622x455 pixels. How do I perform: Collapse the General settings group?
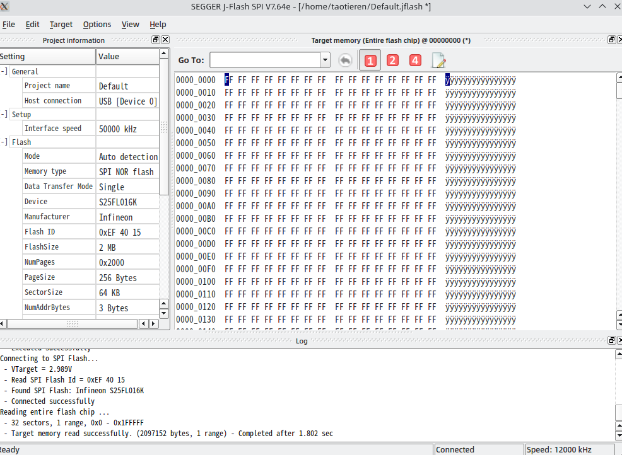click(x=4, y=71)
